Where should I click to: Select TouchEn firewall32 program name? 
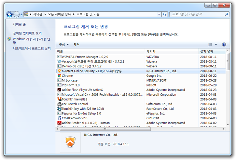pyautogui.click(x=75, y=99)
